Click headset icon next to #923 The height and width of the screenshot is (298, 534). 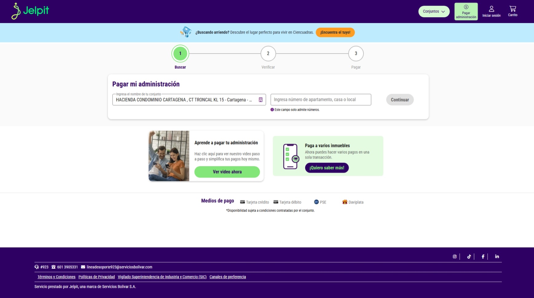[x=37, y=267]
